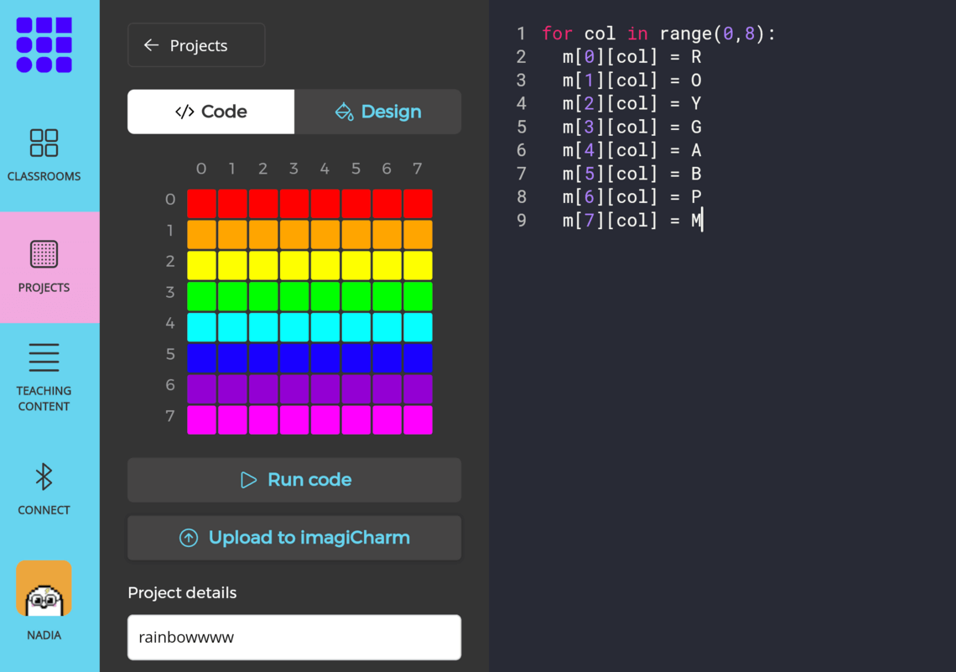Open Classrooms from the sidebar

click(44, 143)
